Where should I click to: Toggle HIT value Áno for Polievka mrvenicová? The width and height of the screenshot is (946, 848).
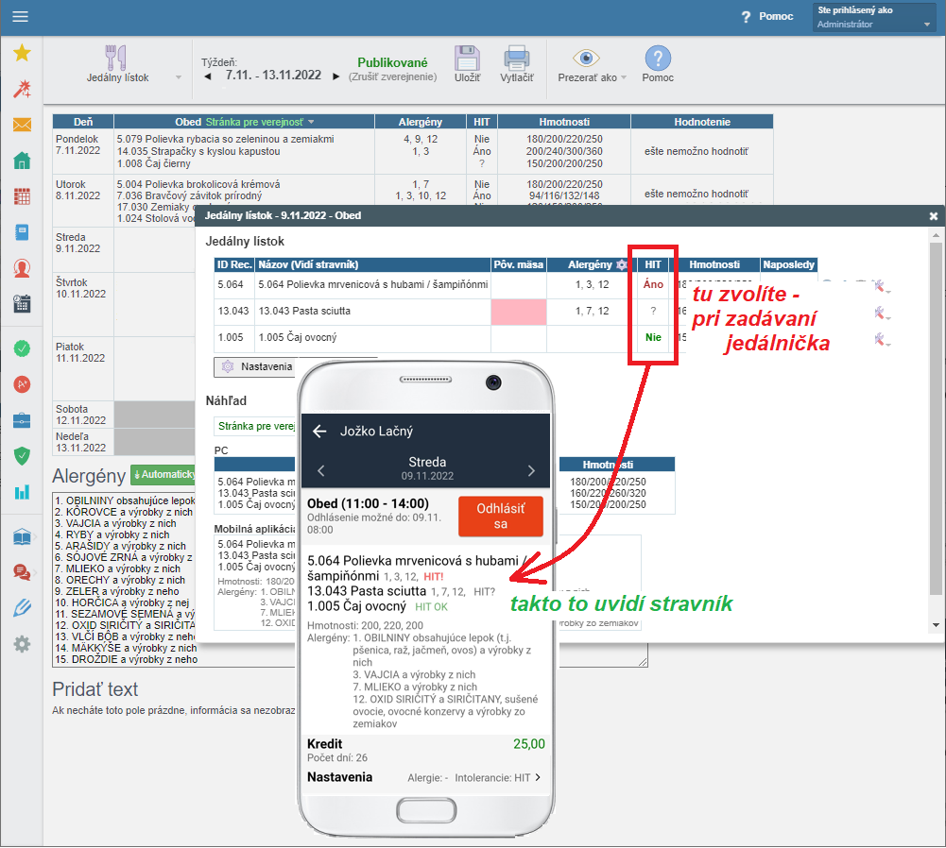coord(653,283)
